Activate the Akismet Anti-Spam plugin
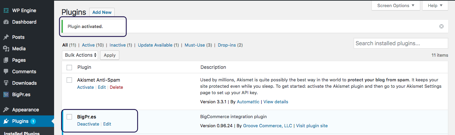 pyautogui.click(x=86, y=87)
